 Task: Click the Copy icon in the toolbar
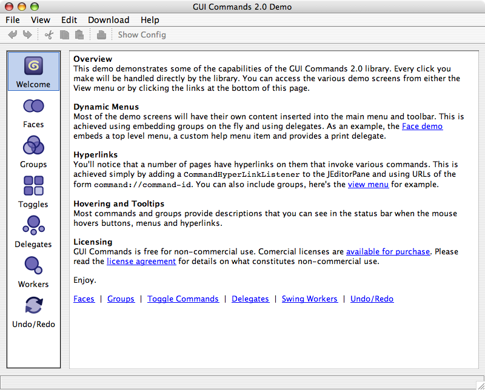point(64,35)
